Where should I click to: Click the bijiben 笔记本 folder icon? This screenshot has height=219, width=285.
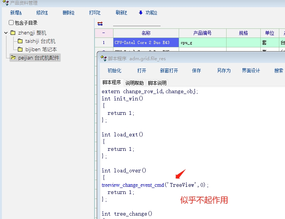tap(20, 50)
